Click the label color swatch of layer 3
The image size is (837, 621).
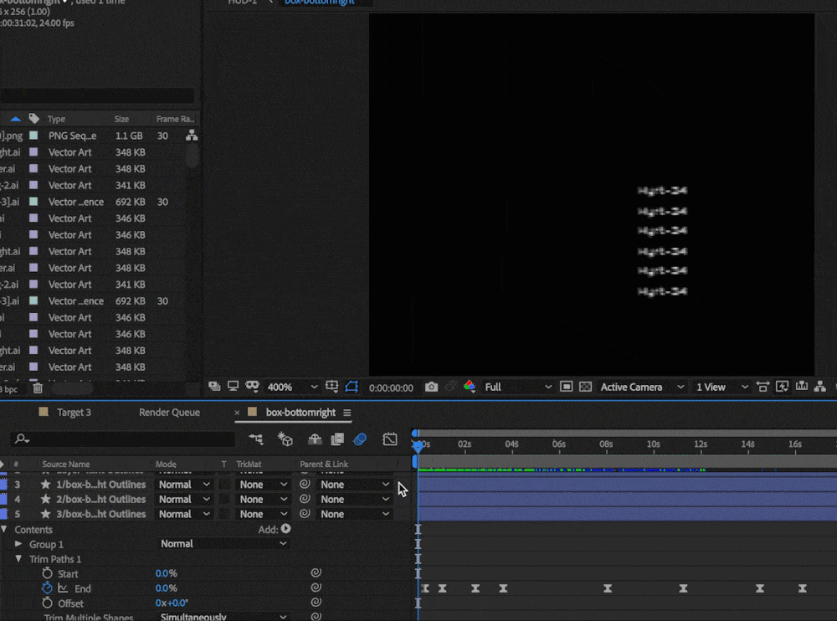[3, 485]
